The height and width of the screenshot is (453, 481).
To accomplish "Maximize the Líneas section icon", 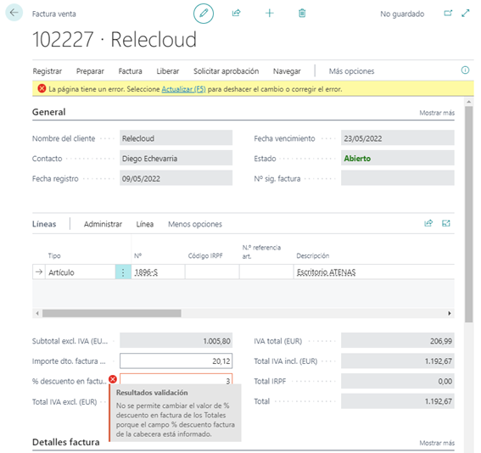I will point(446,223).
